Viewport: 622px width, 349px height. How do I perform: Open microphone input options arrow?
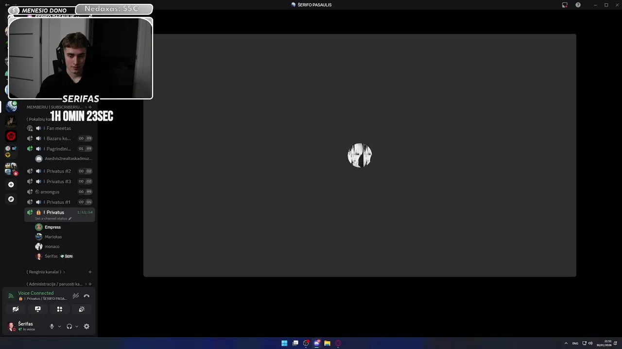pos(59,326)
